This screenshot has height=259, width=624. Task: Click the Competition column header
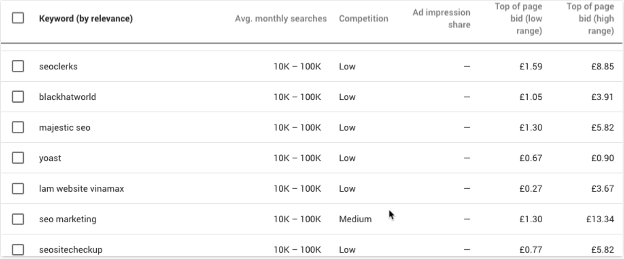pyautogui.click(x=363, y=19)
